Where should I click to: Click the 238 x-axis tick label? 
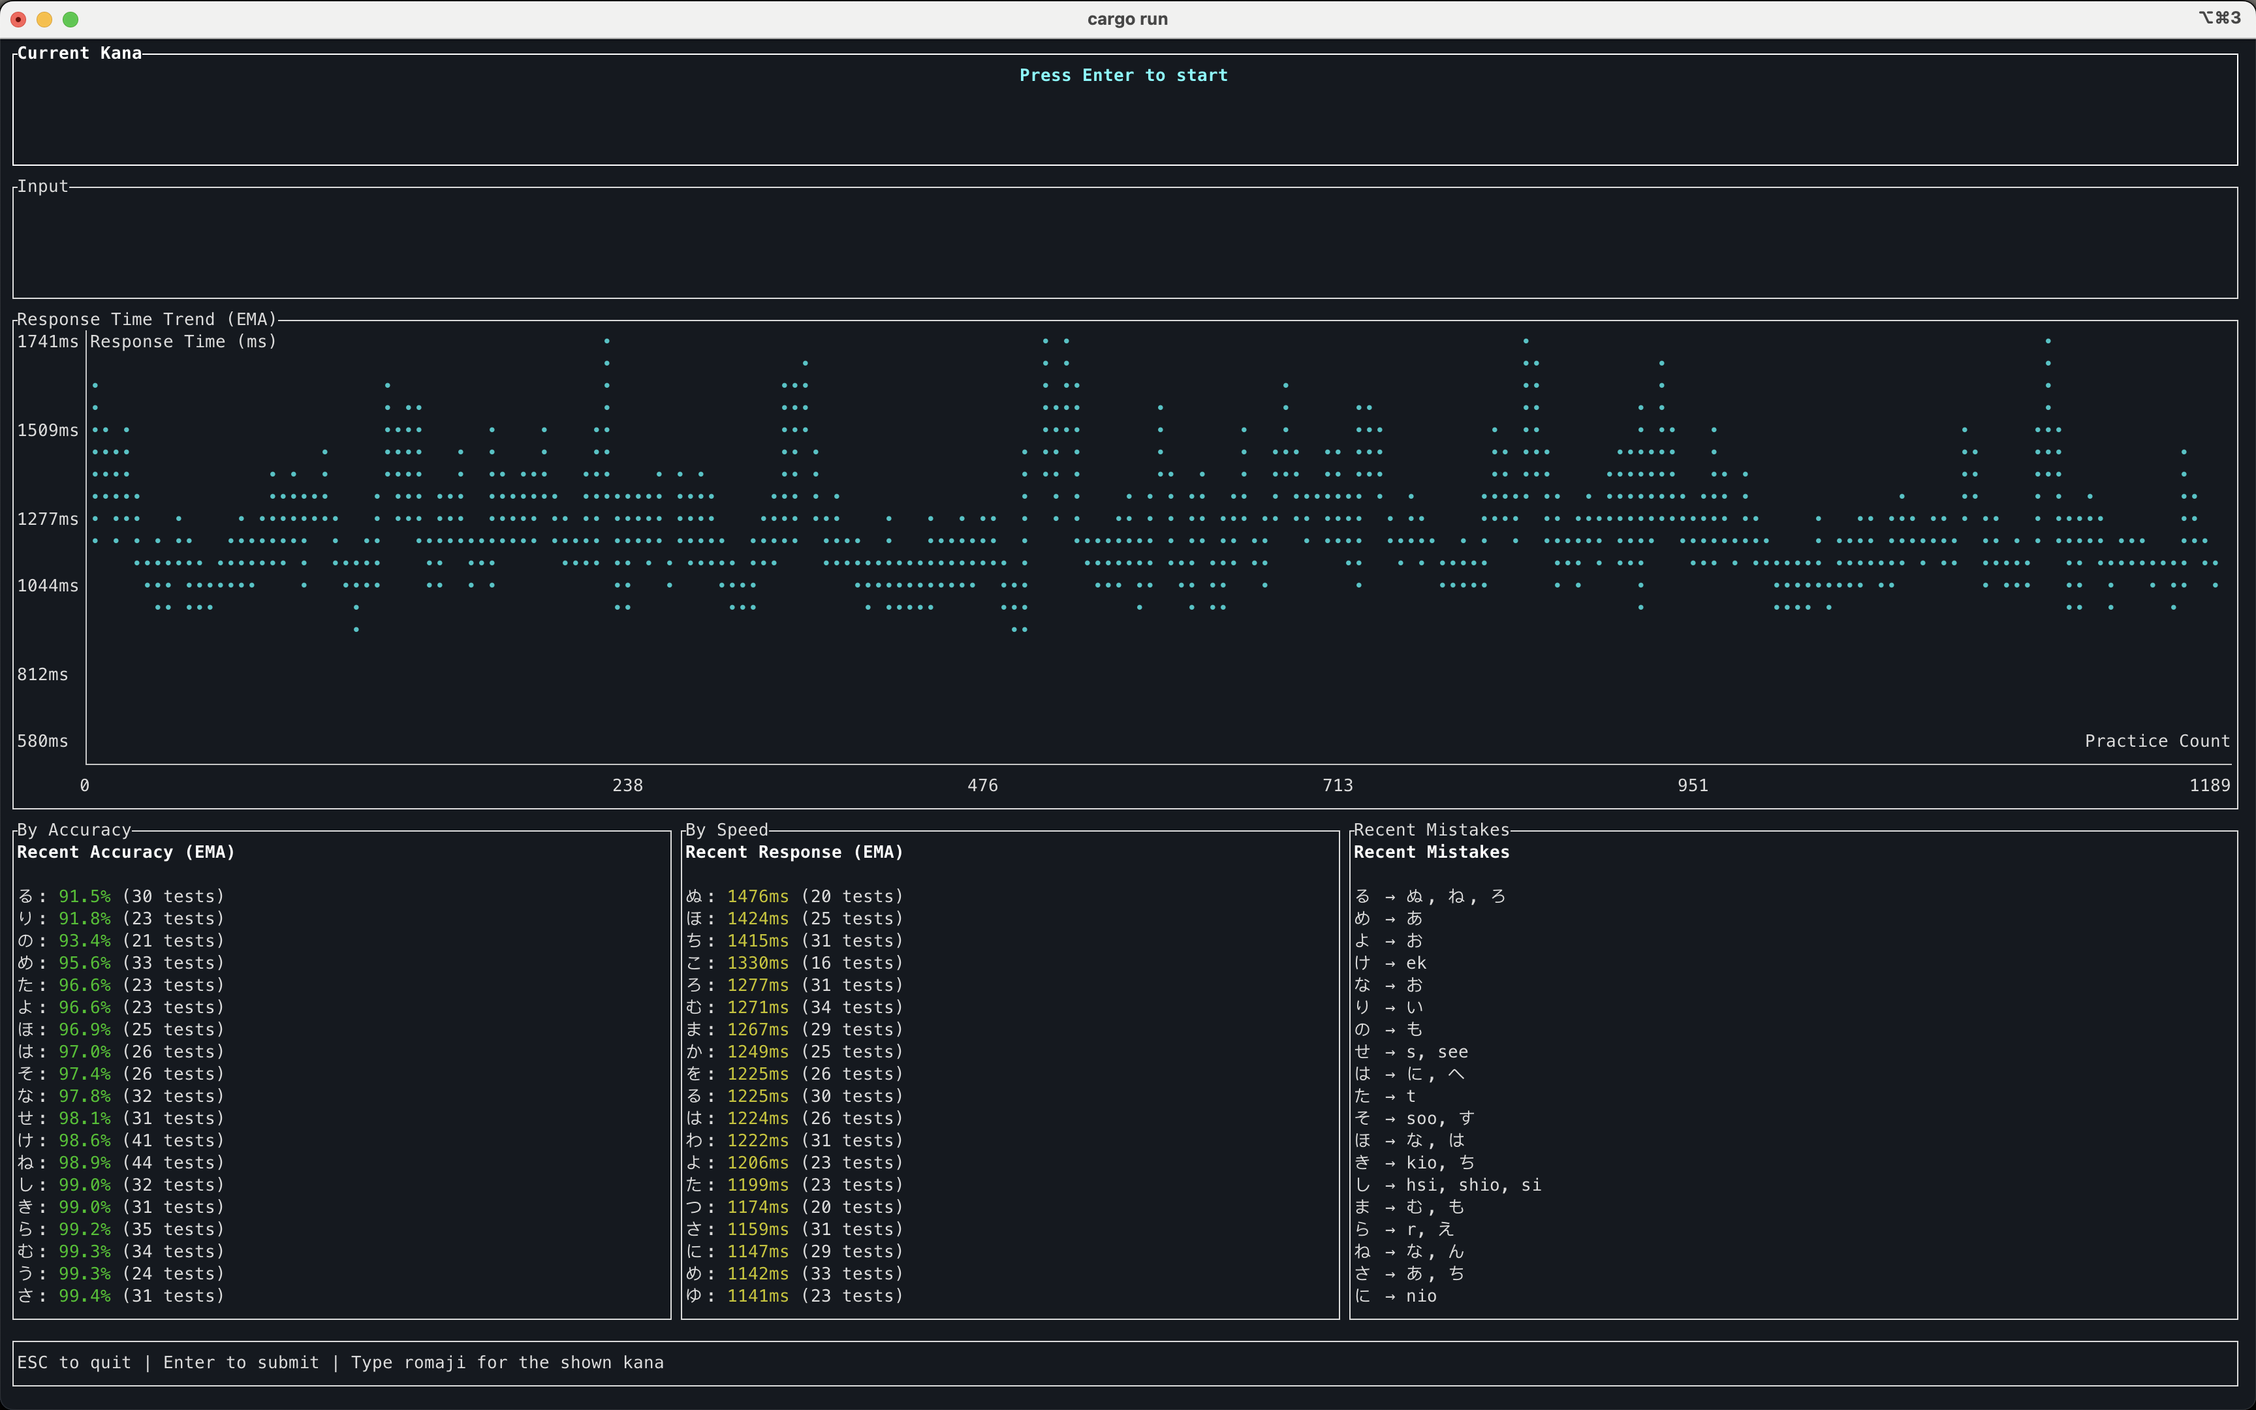[x=627, y=785]
